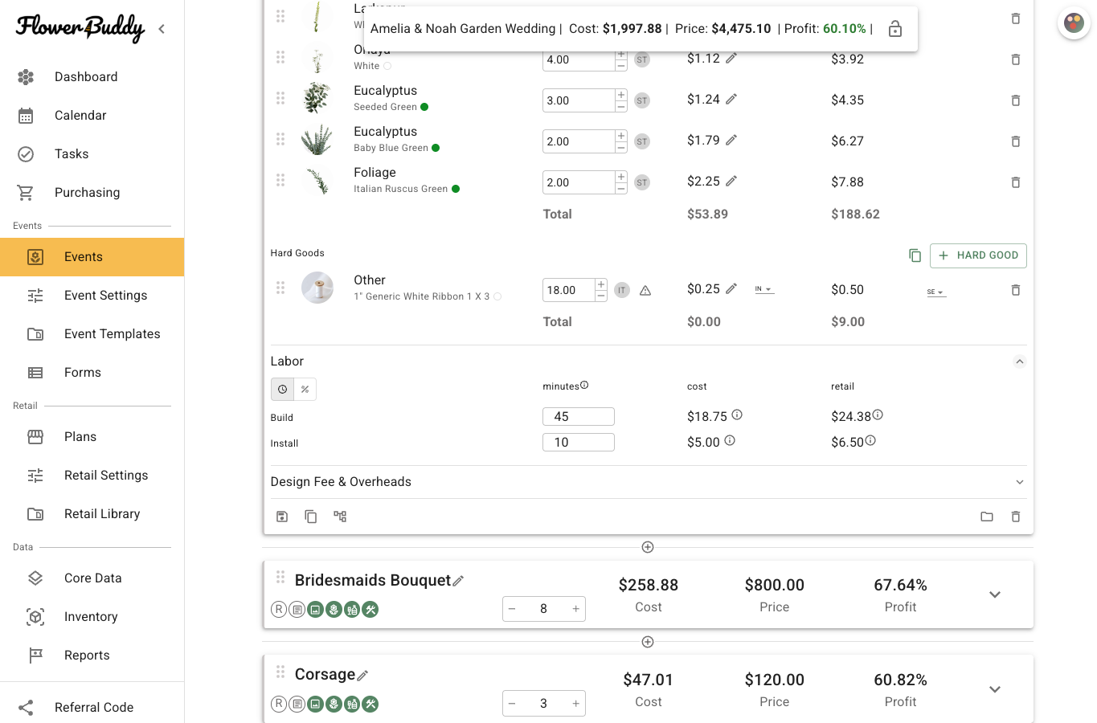The image size is (1097, 723).
Task: Edit the Corsage name pencil icon
Action: coord(362,676)
